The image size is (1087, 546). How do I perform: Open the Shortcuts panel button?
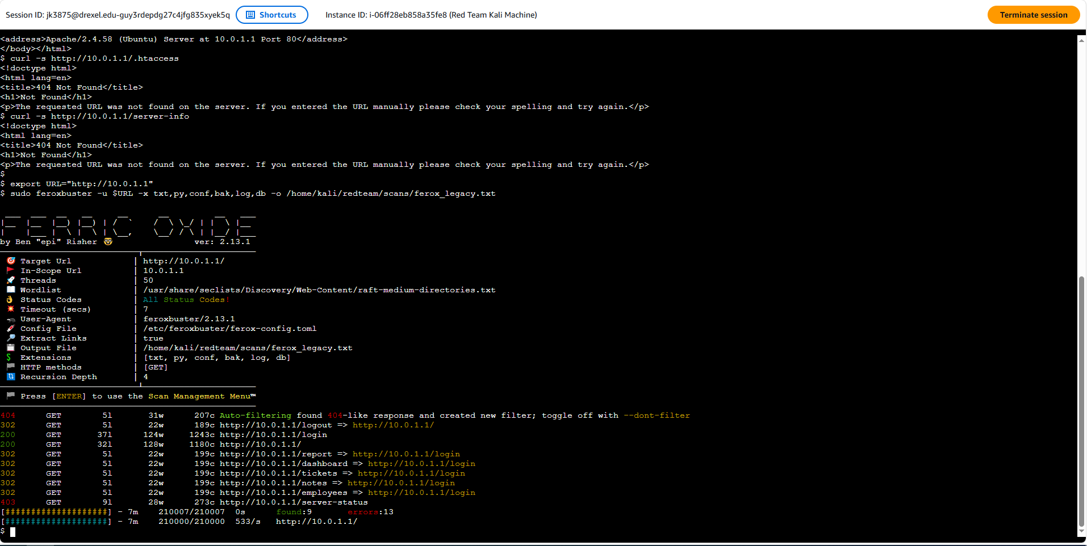(272, 15)
